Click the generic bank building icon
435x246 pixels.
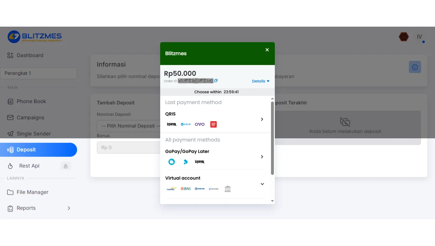[228, 189]
